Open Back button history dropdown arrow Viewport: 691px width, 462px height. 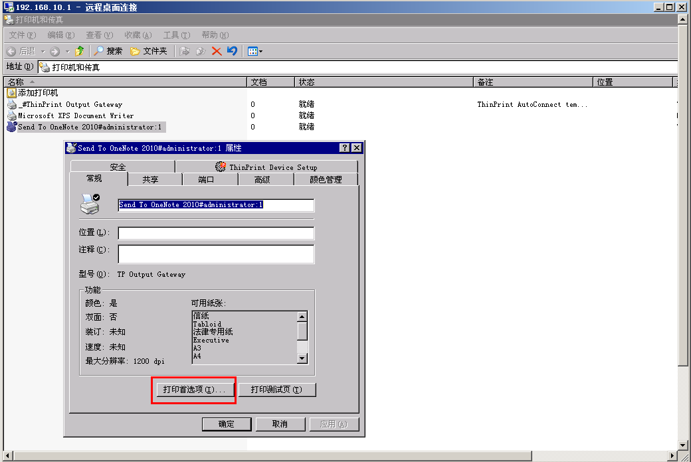[43, 52]
